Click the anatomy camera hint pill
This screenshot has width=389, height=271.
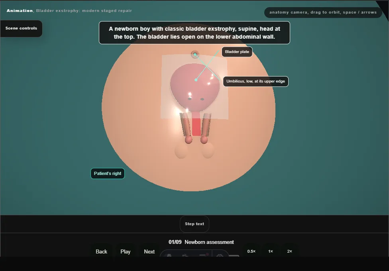(x=323, y=12)
